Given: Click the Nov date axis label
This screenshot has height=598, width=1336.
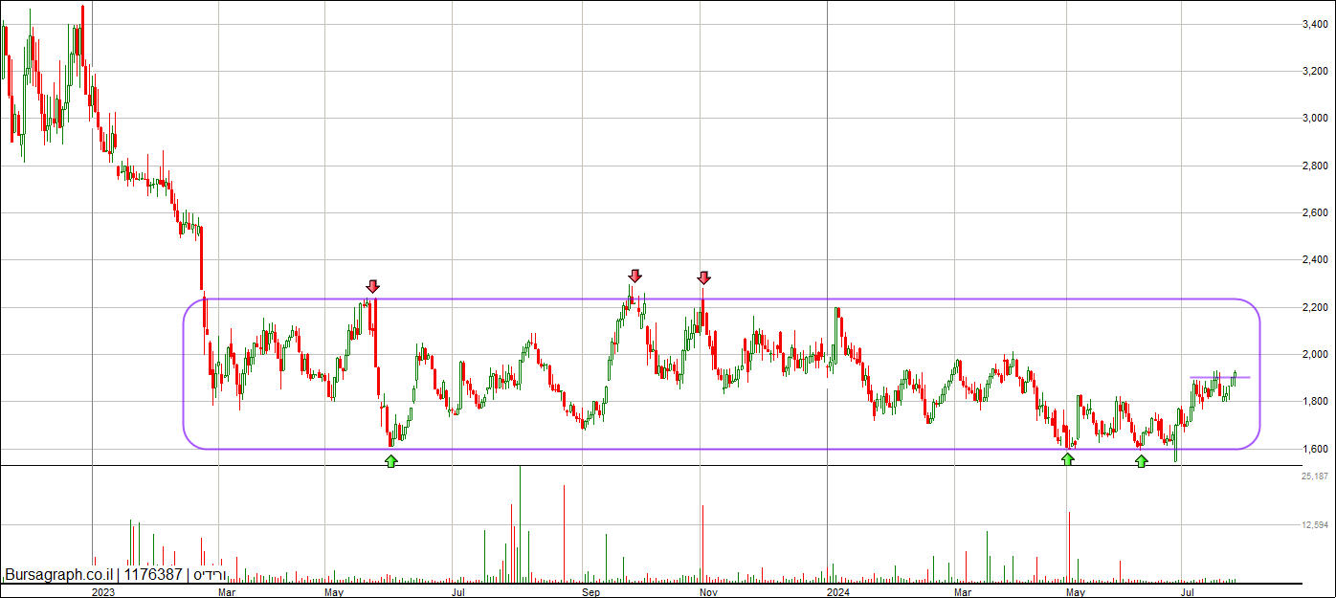Looking at the screenshot, I should pos(709,591).
